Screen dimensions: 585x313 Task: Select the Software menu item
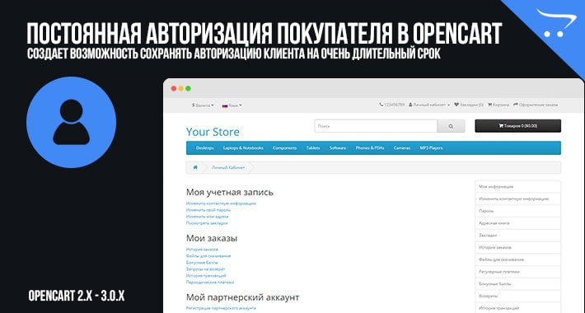pyautogui.click(x=338, y=148)
